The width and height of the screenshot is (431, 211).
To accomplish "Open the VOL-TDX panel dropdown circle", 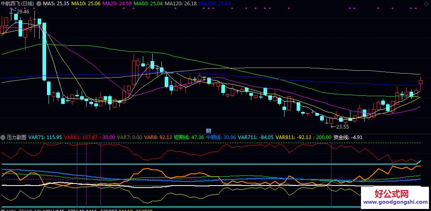I will (x=3, y=210).
